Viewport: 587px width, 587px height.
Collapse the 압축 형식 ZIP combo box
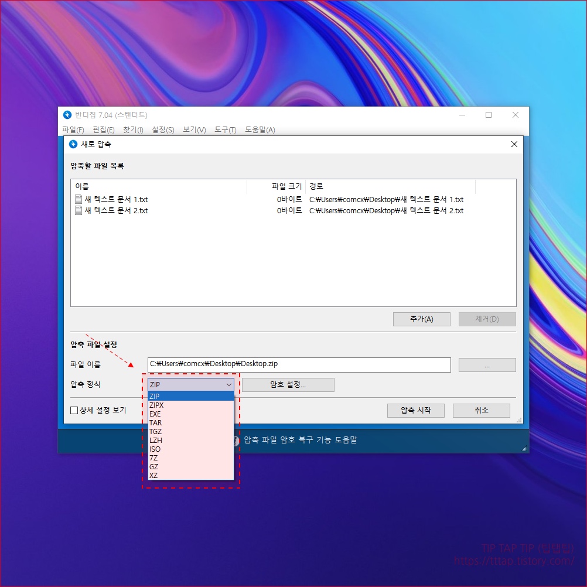pos(191,384)
